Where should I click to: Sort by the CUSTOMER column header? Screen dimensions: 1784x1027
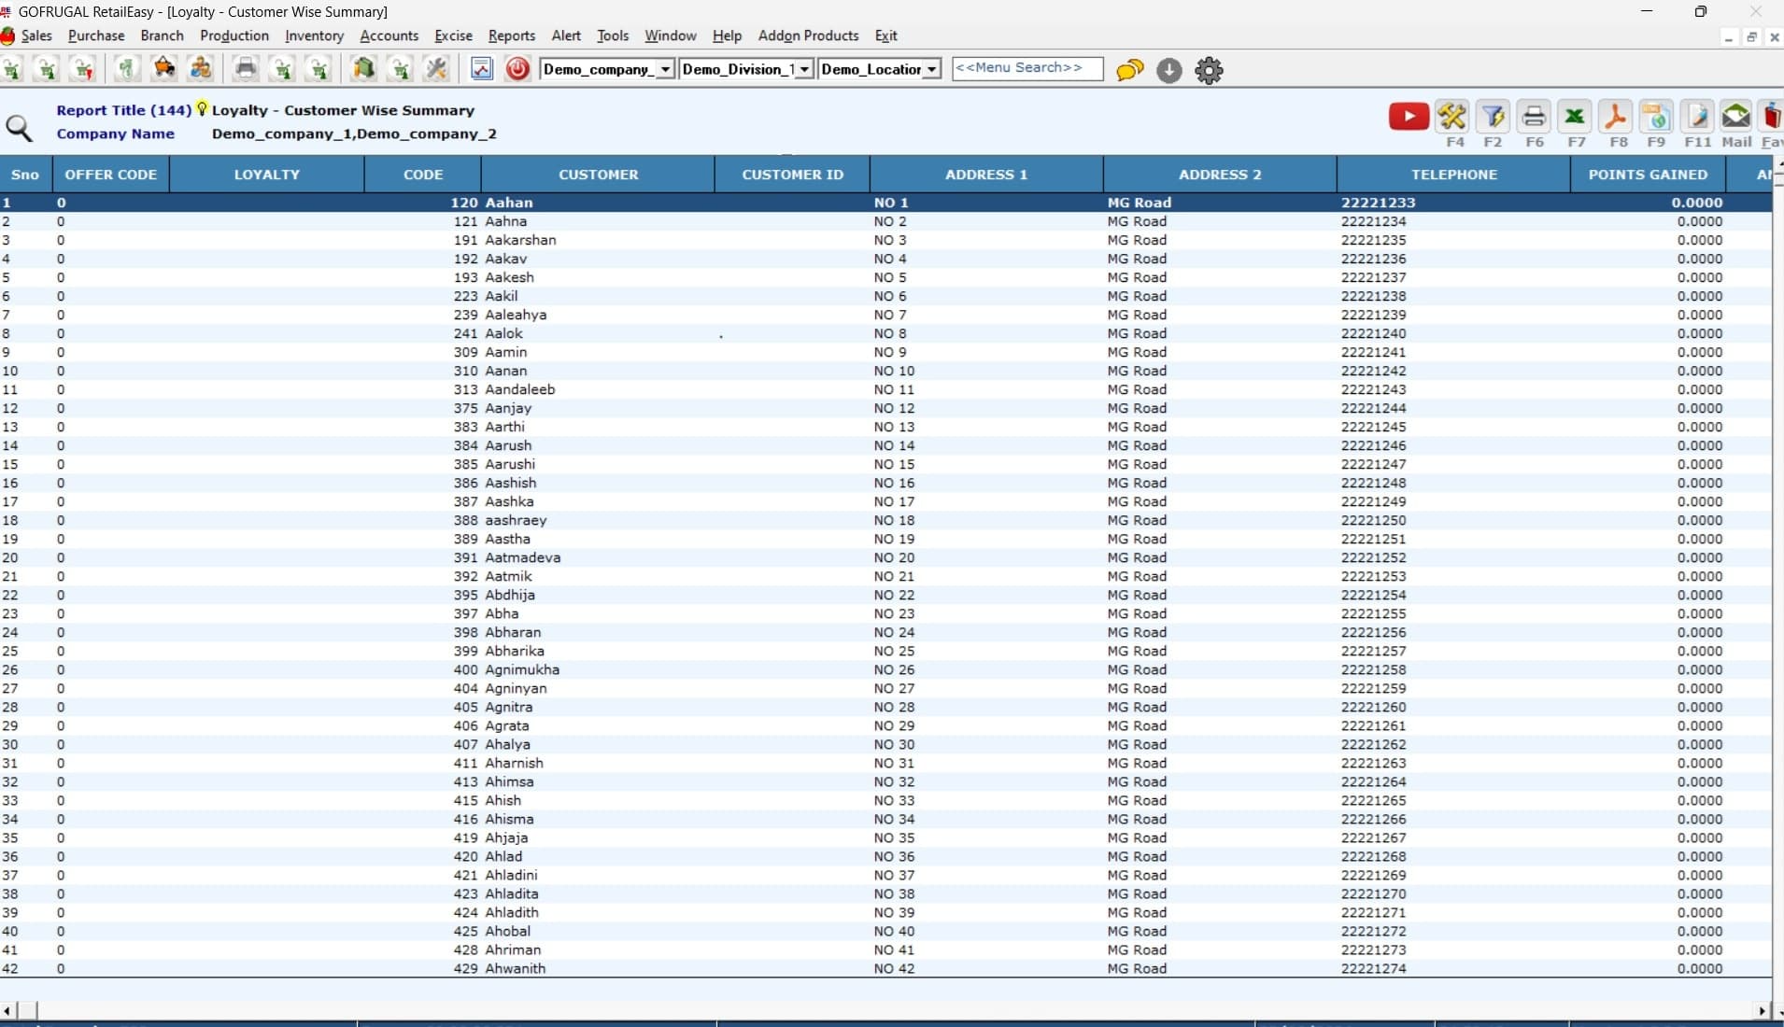pyautogui.click(x=598, y=175)
